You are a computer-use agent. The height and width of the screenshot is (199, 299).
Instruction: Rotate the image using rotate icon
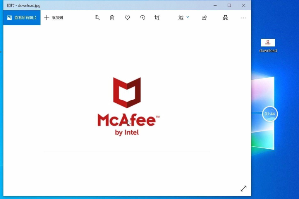[142, 18]
